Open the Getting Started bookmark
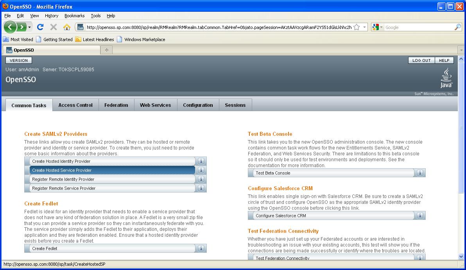The width and height of the screenshot is (466, 270). [x=54, y=39]
